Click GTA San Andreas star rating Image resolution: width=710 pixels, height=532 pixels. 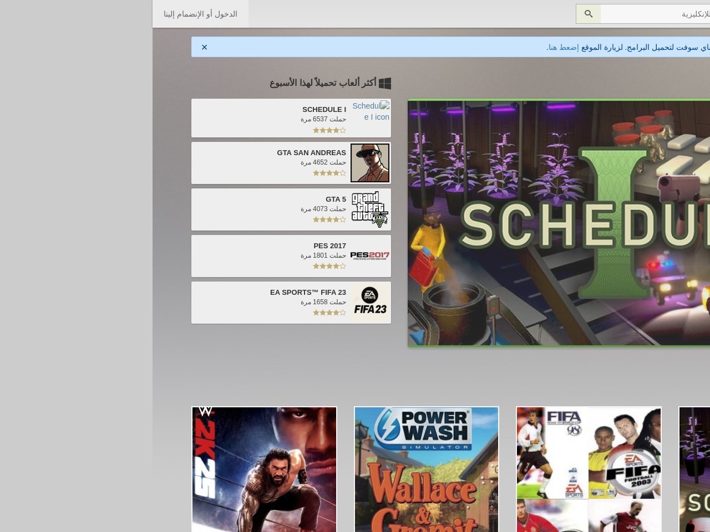click(329, 173)
